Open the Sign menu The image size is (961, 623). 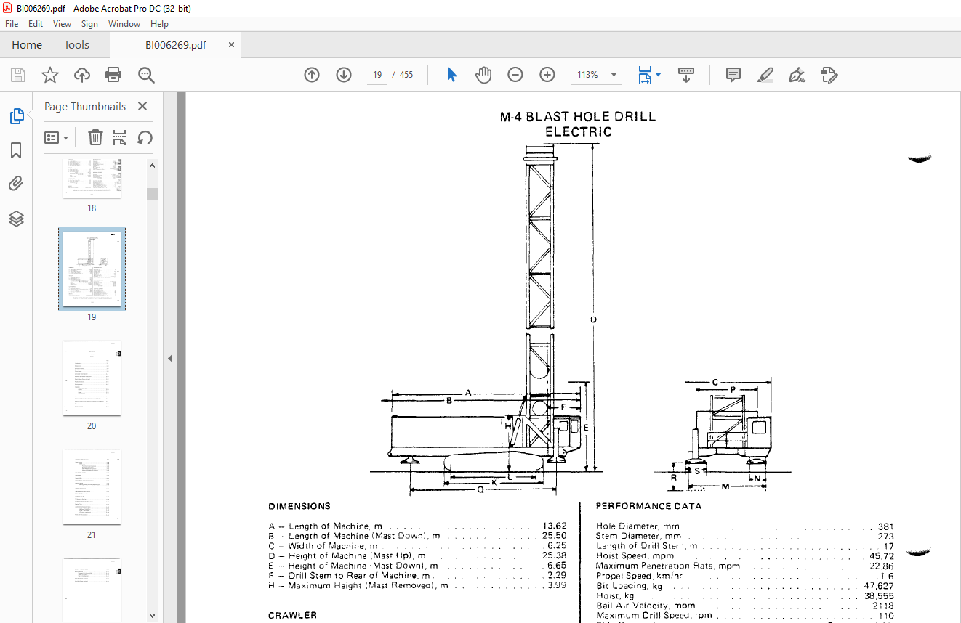89,24
